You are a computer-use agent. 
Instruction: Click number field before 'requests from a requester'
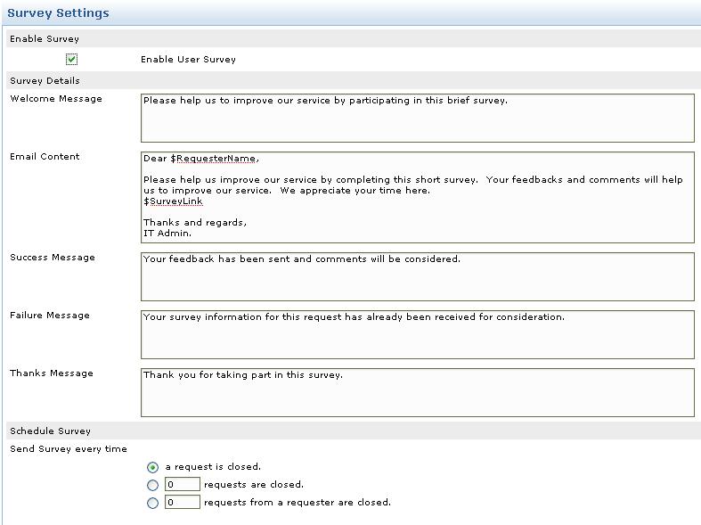point(183,503)
